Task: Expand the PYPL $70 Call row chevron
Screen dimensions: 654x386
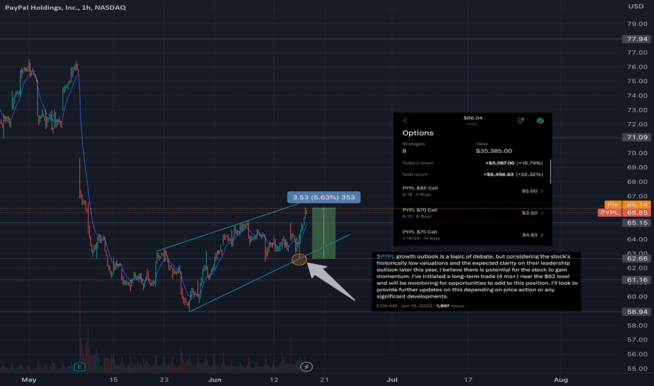Action: [x=542, y=213]
